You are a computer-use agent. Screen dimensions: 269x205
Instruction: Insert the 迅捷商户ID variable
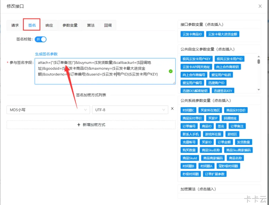tap(216, 83)
